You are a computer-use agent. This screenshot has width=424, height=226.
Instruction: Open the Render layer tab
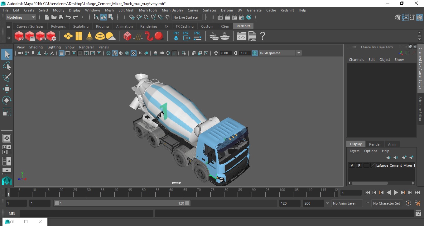[x=375, y=144]
